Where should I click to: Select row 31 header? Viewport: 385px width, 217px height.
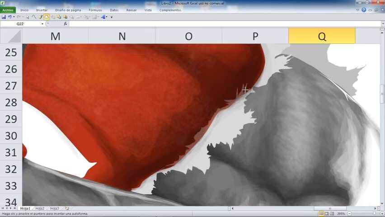click(11, 152)
